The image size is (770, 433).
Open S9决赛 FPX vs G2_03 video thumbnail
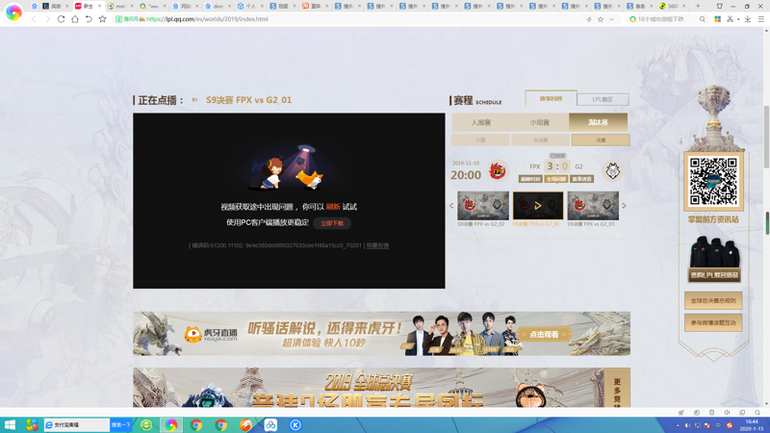point(593,206)
